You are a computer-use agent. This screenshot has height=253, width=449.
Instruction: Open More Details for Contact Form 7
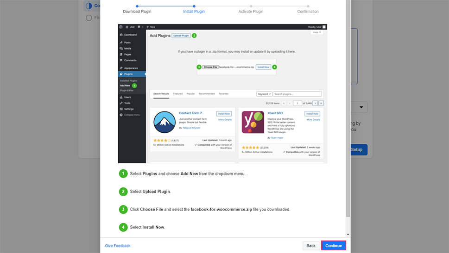[225, 120]
